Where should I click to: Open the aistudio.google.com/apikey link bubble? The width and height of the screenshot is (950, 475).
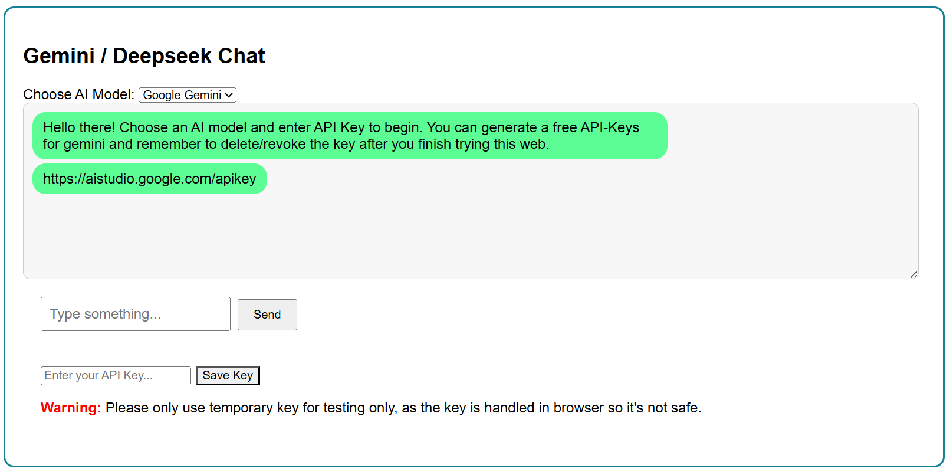149,179
